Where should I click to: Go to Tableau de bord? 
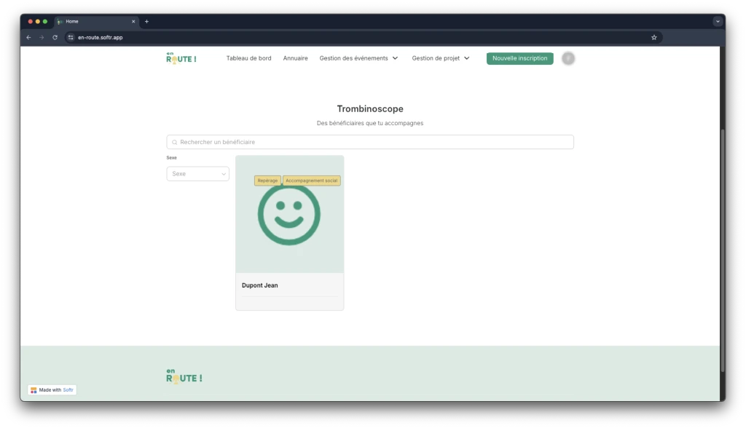(x=248, y=58)
